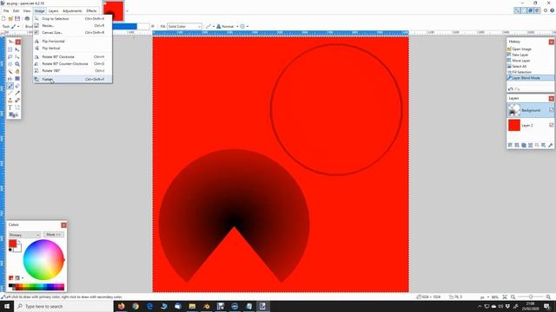Select Rotate 180° menu entry

73,71
